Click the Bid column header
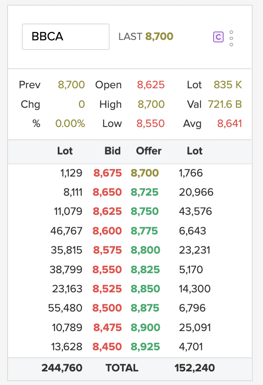This screenshot has width=263, height=385. click(x=113, y=151)
